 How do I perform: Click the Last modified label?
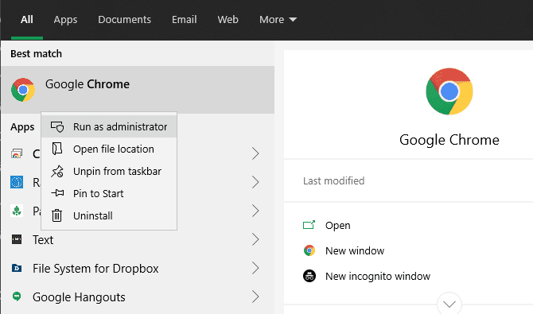pyautogui.click(x=334, y=180)
